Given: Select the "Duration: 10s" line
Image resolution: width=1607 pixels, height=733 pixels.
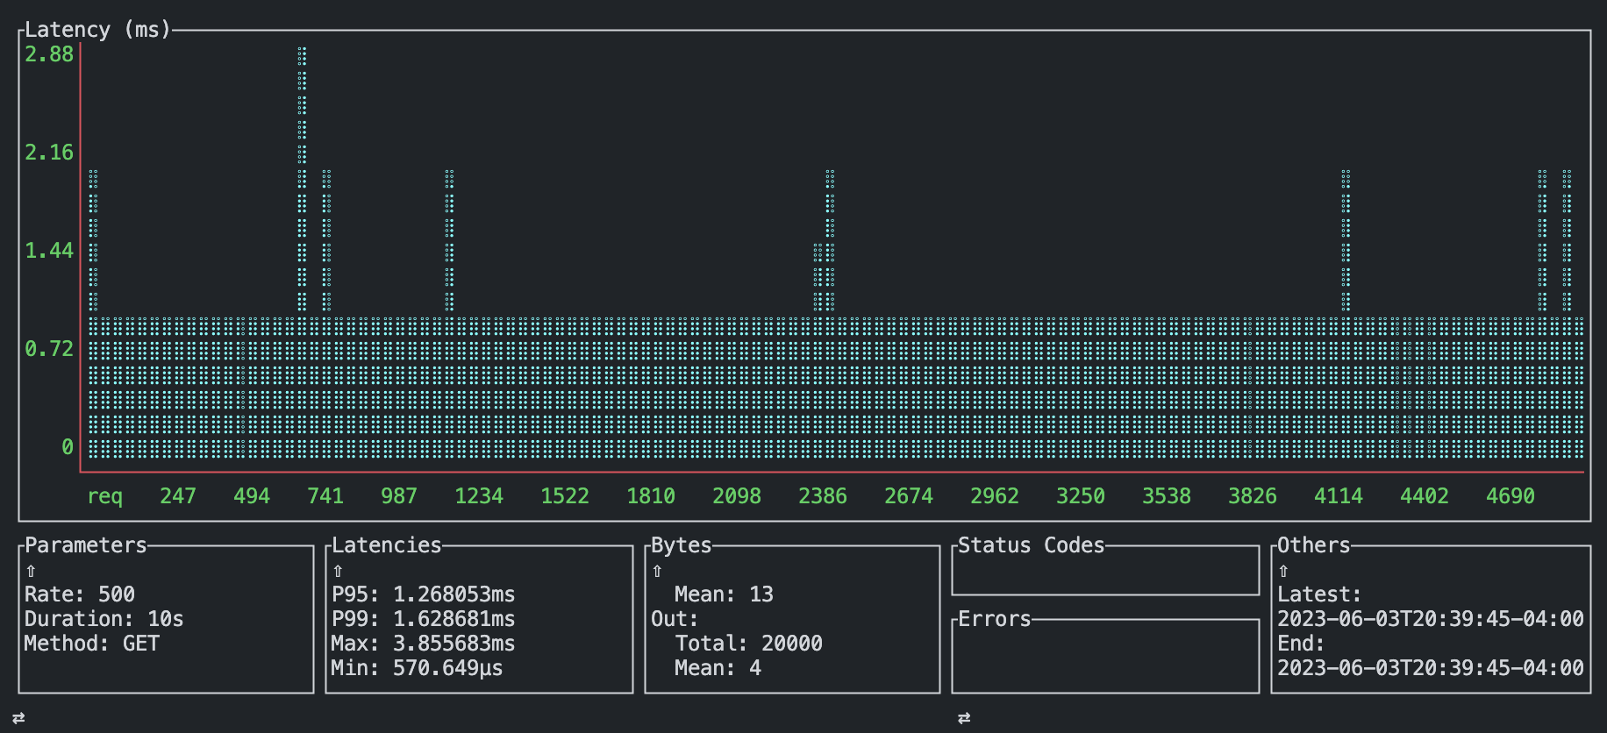Looking at the screenshot, I should point(104,619).
